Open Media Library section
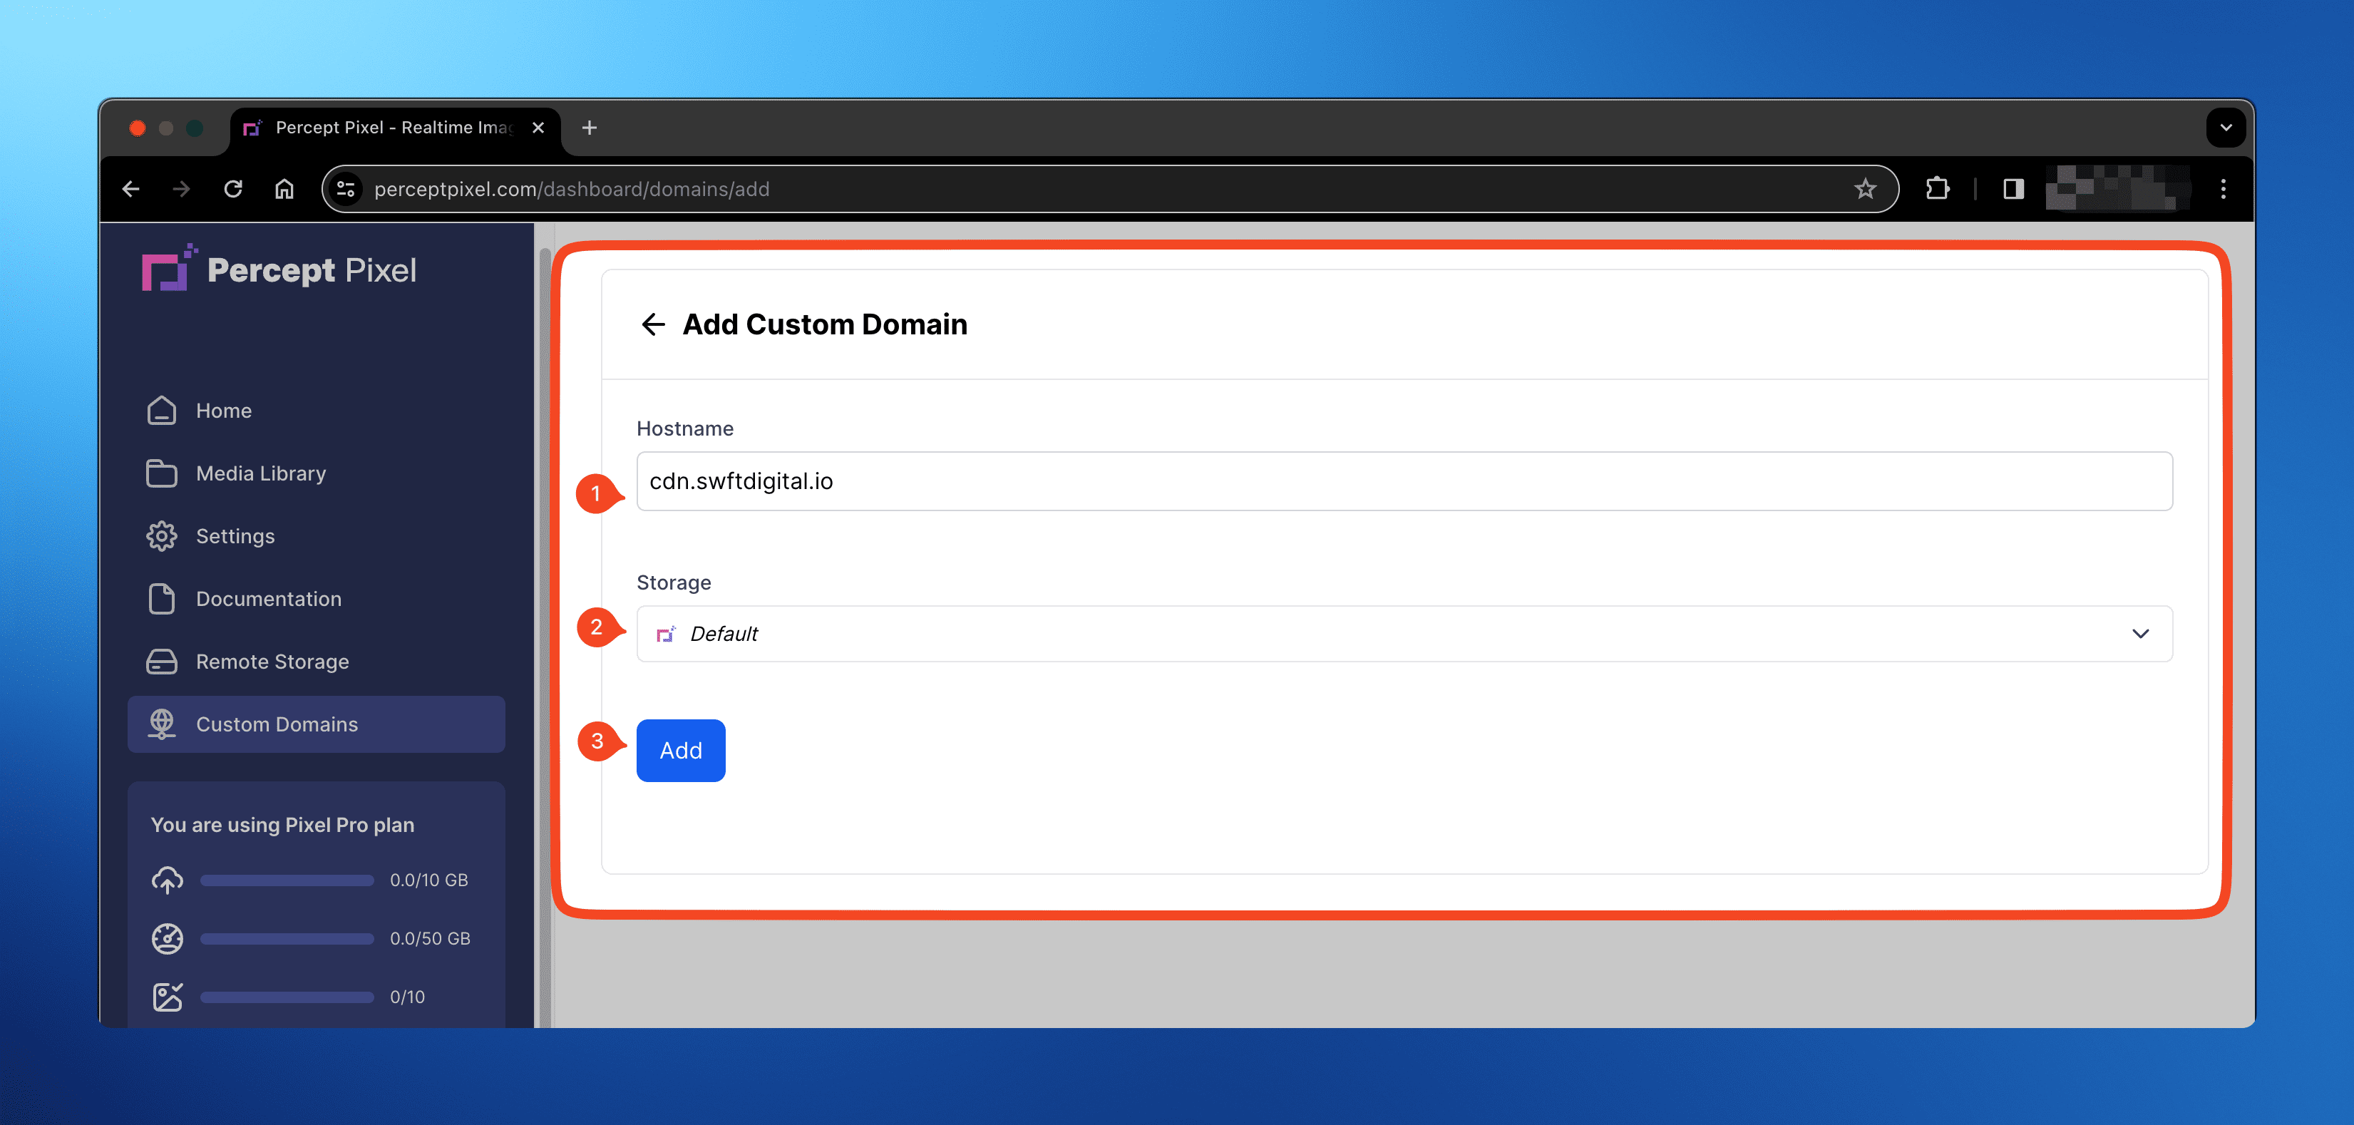The image size is (2354, 1125). pos(259,473)
